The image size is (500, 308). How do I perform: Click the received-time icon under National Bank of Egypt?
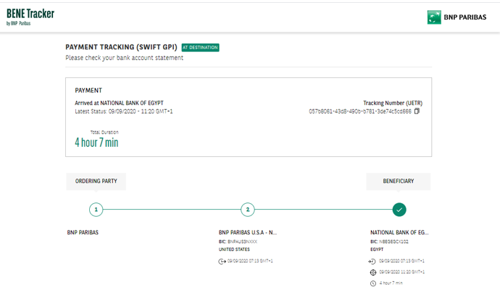click(372, 261)
